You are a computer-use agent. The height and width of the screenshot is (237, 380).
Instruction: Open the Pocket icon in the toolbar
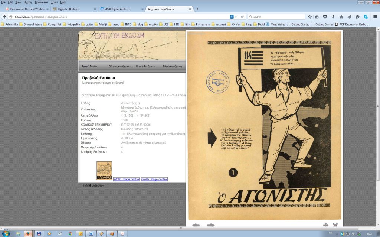click(325, 17)
